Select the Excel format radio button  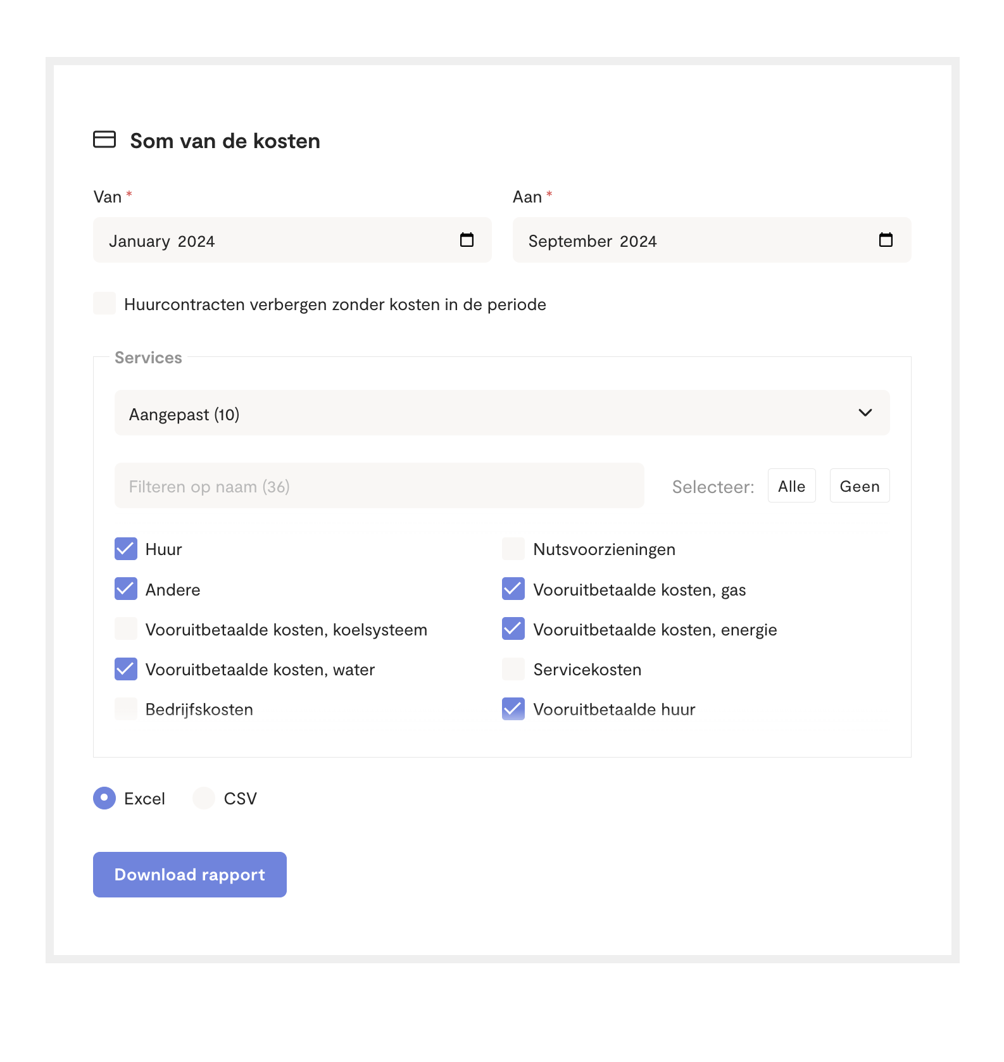point(104,798)
